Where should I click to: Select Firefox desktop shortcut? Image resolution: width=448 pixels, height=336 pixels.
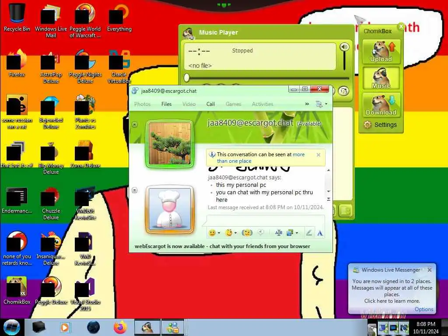[x=17, y=63]
